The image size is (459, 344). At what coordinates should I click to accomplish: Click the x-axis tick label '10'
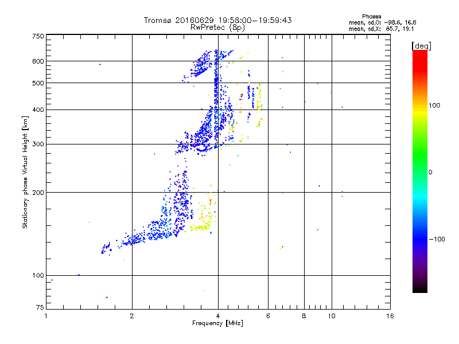pyautogui.click(x=332, y=316)
